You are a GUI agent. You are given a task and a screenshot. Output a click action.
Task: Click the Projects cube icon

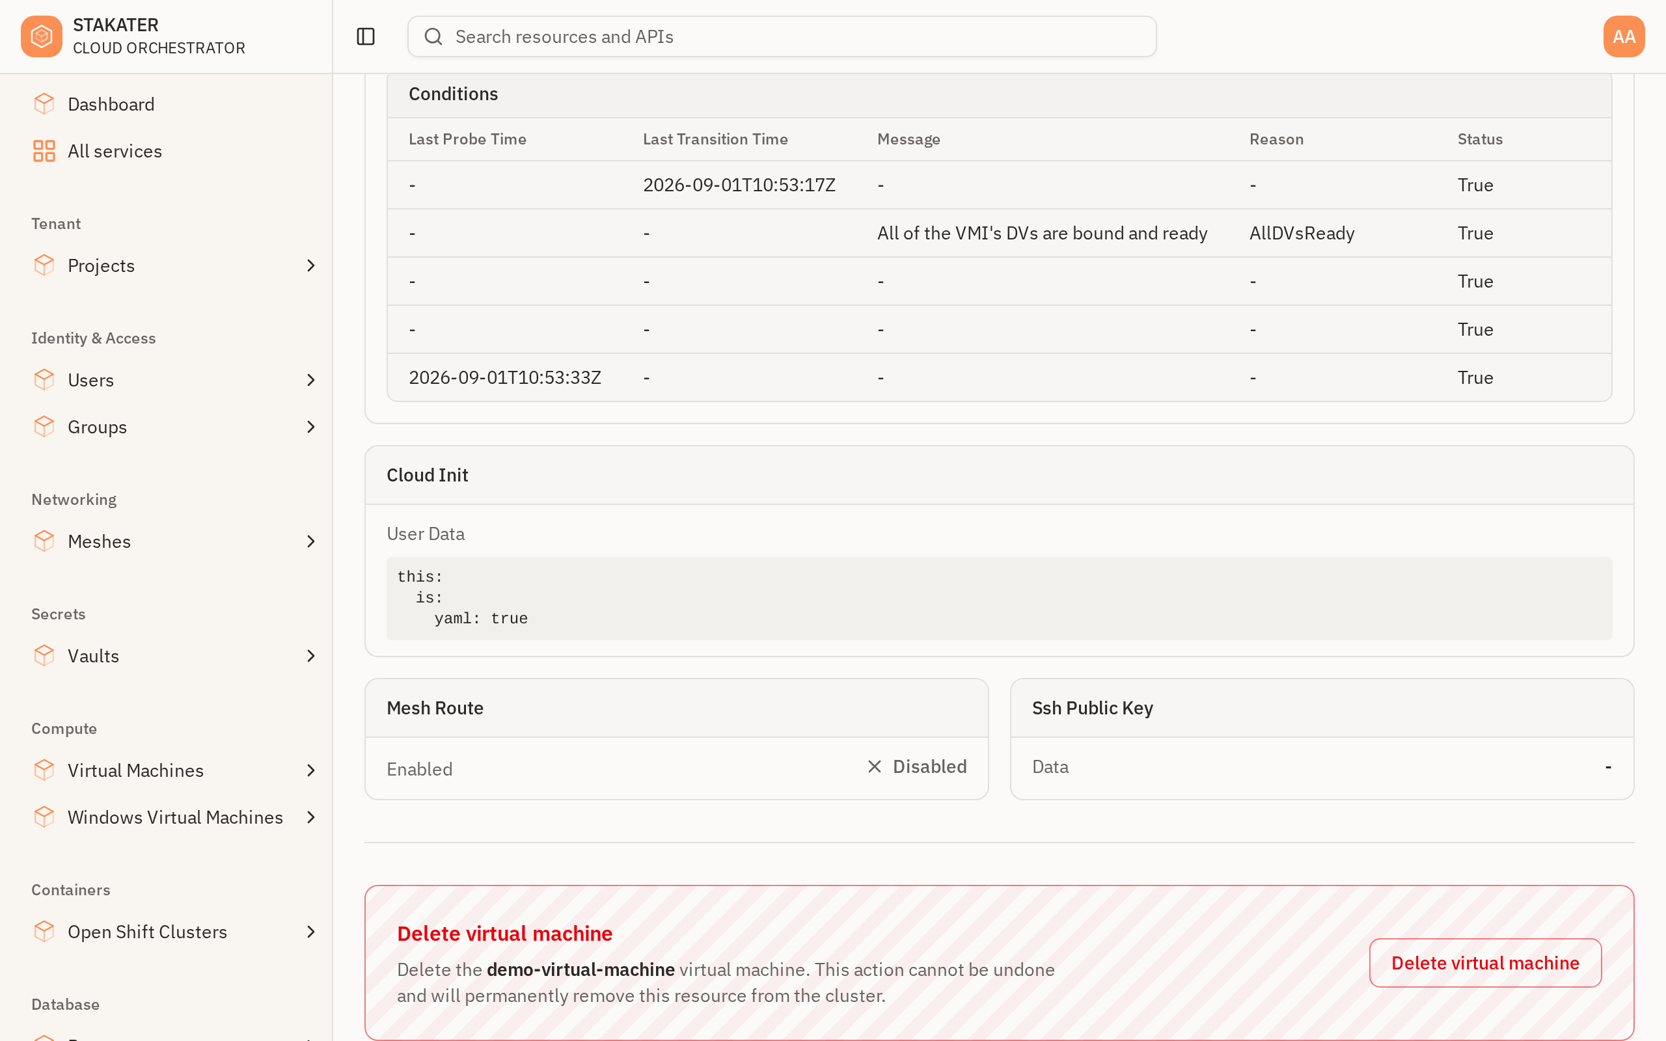tap(44, 265)
